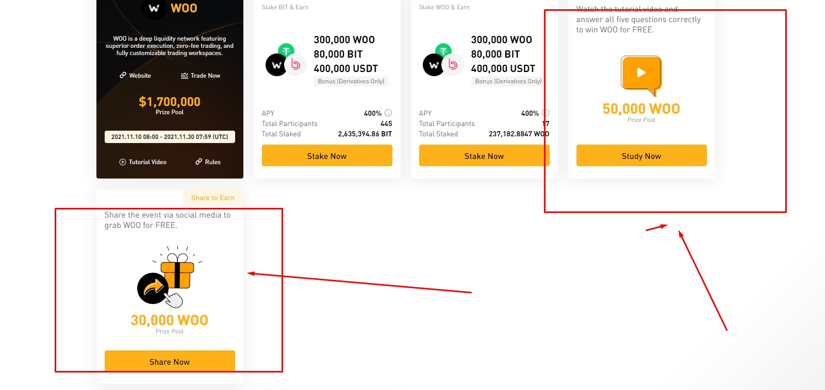Image resolution: width=825 pixels, height=390 pixels.
Task: Click the gift share illustration icon
Action: (x=169, y=278)
